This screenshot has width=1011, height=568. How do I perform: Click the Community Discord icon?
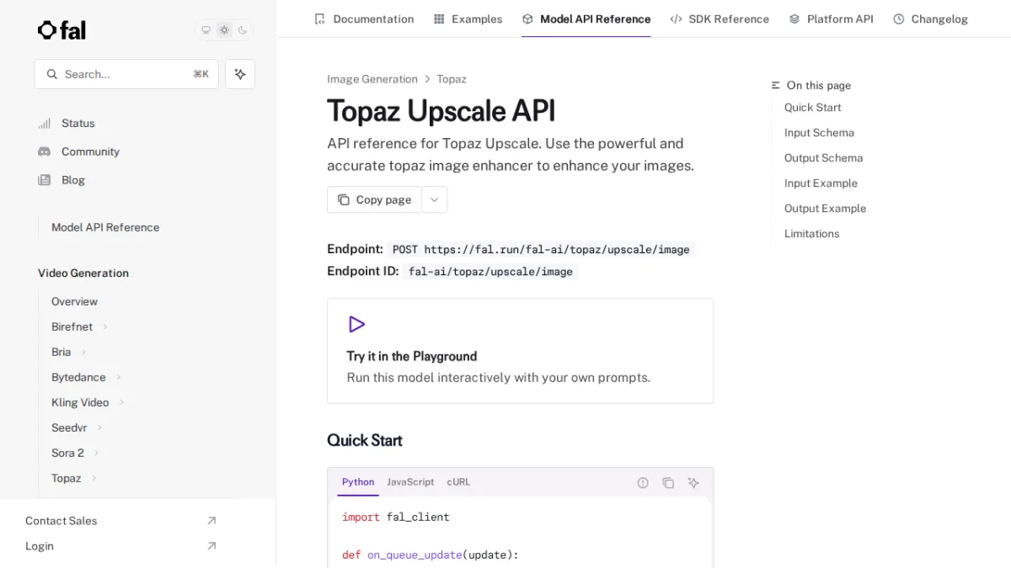tap(45, 151)
